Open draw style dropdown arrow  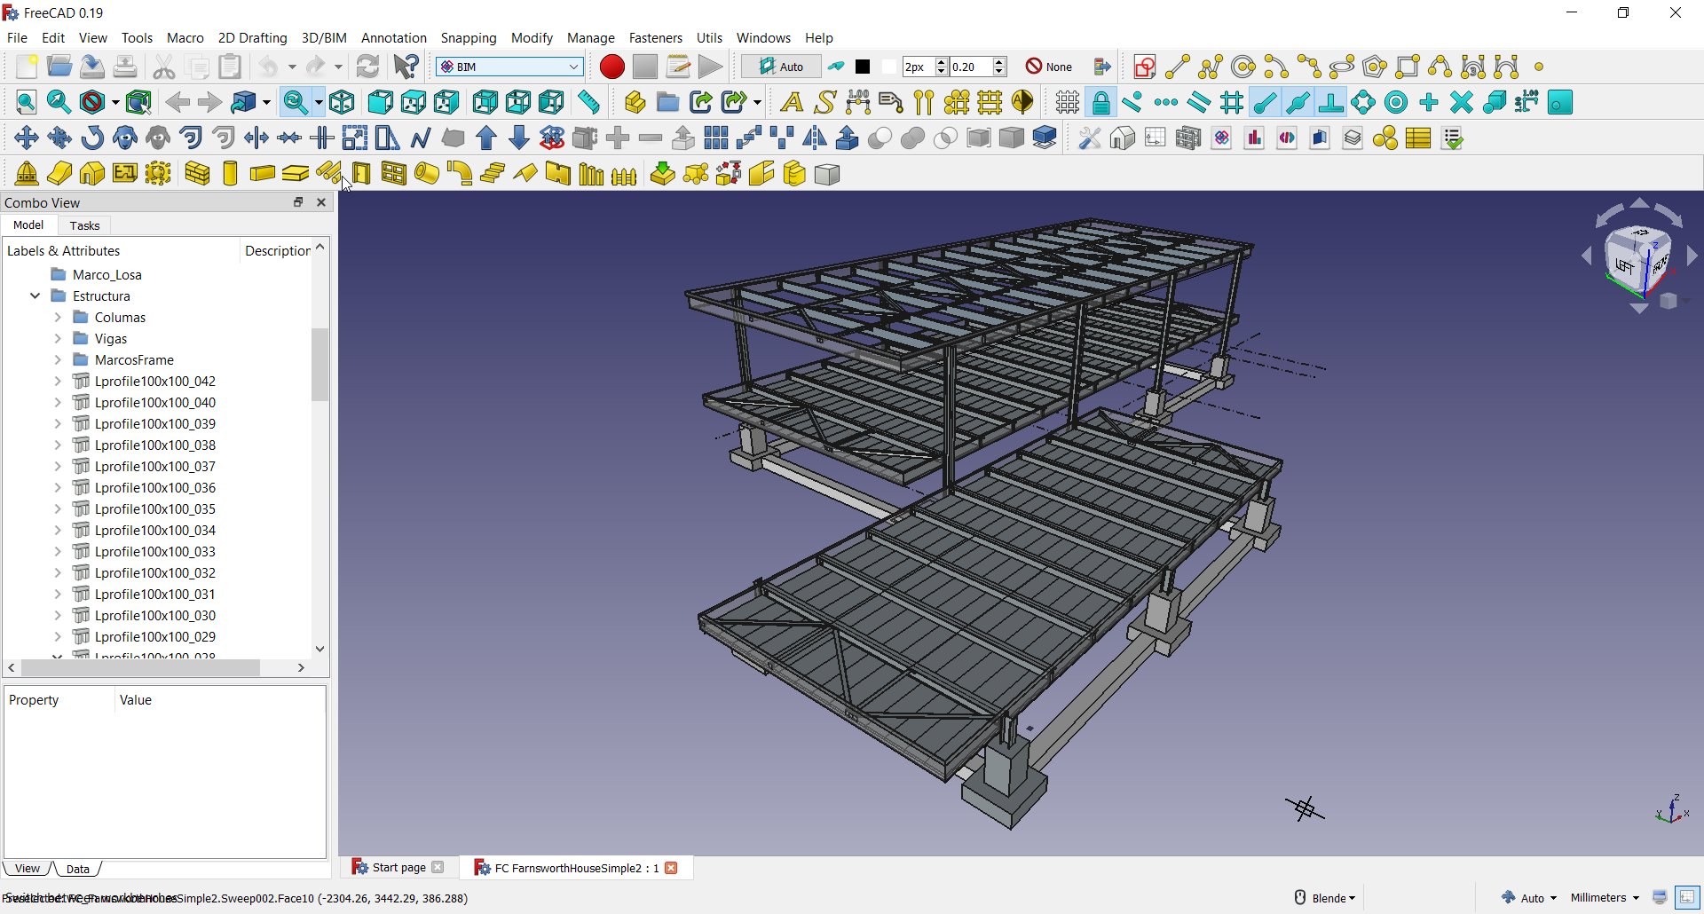(x=114, y=103)
